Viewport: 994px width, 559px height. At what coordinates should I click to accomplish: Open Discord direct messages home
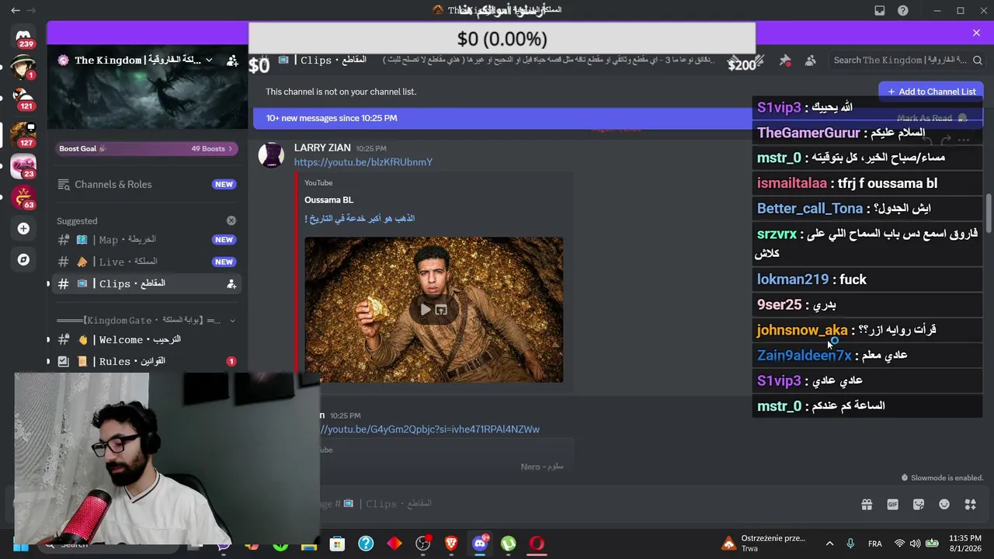pos(23,36)
